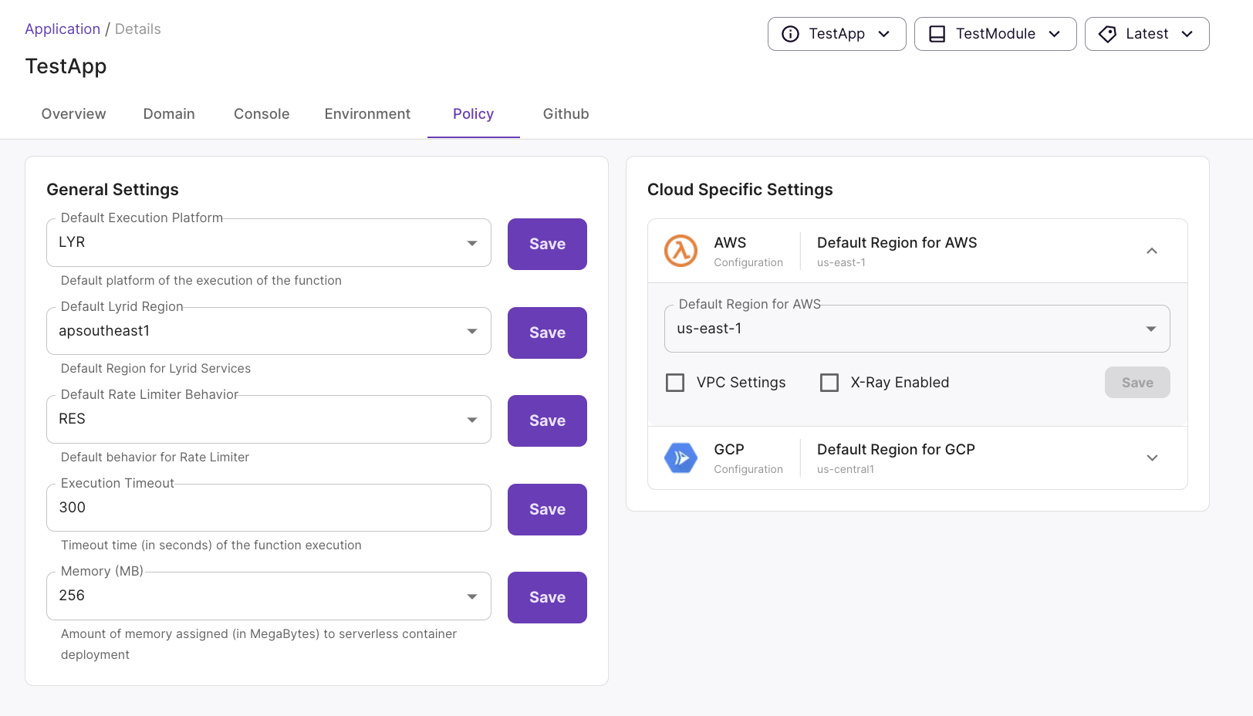
Task: Switch to the Overview tab
Action: [73, 114]
